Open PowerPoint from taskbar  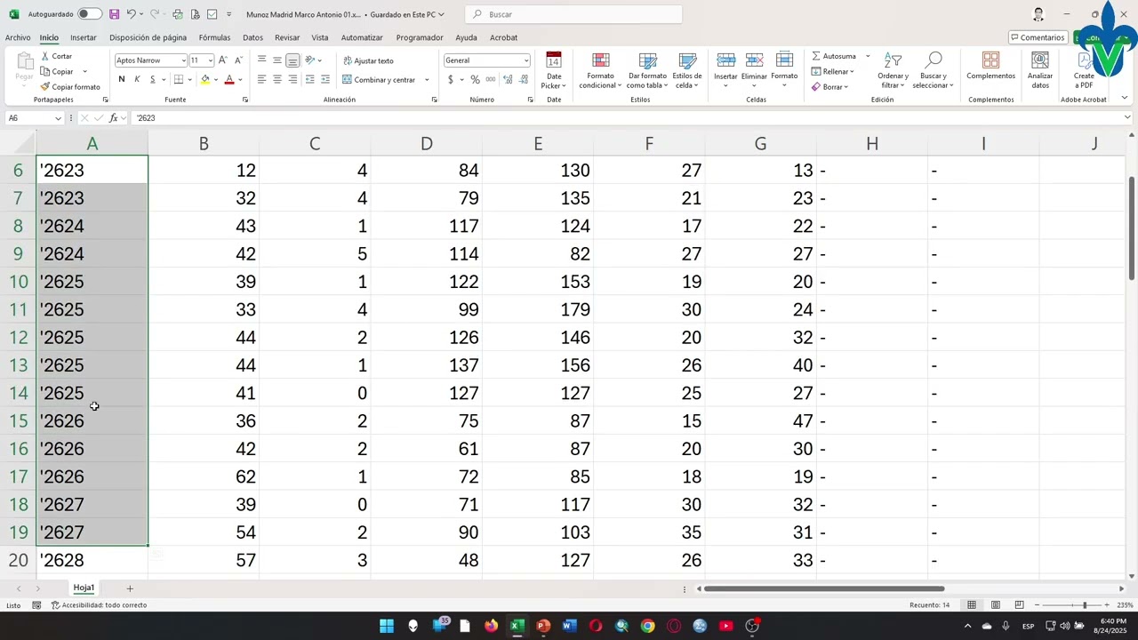pos(543,626)
